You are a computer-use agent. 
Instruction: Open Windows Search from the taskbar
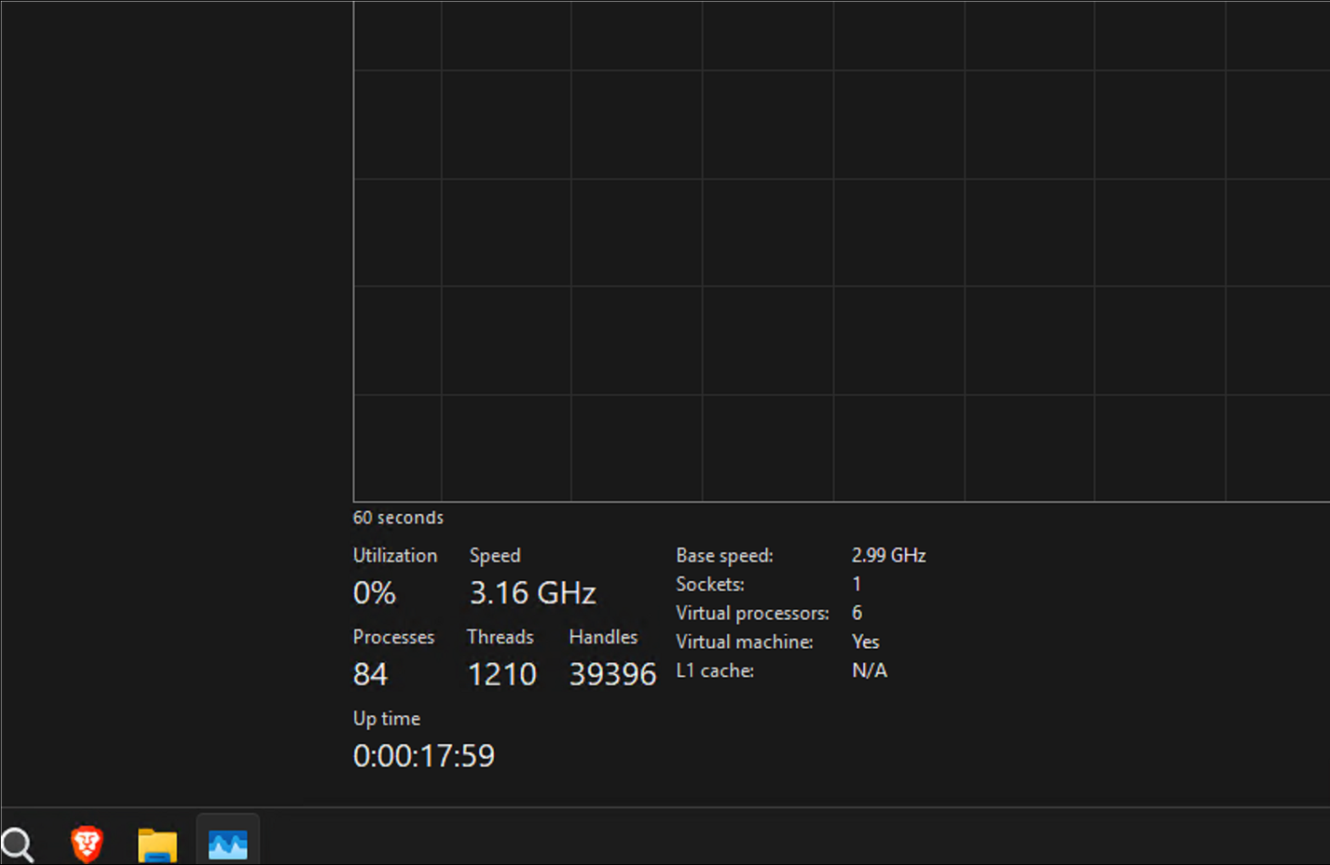(19, 844)
